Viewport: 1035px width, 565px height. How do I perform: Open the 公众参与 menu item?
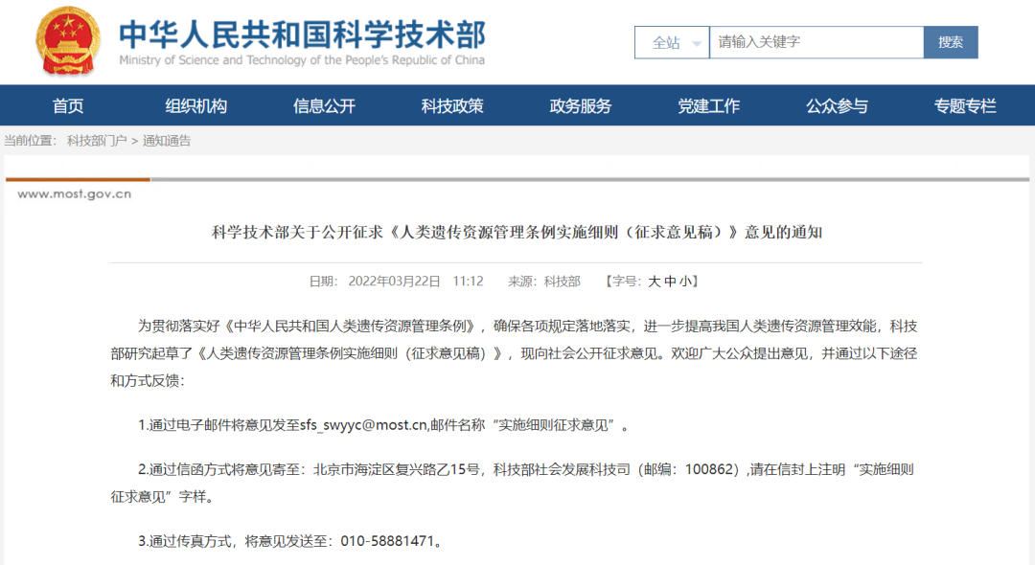tap(837, 106)
